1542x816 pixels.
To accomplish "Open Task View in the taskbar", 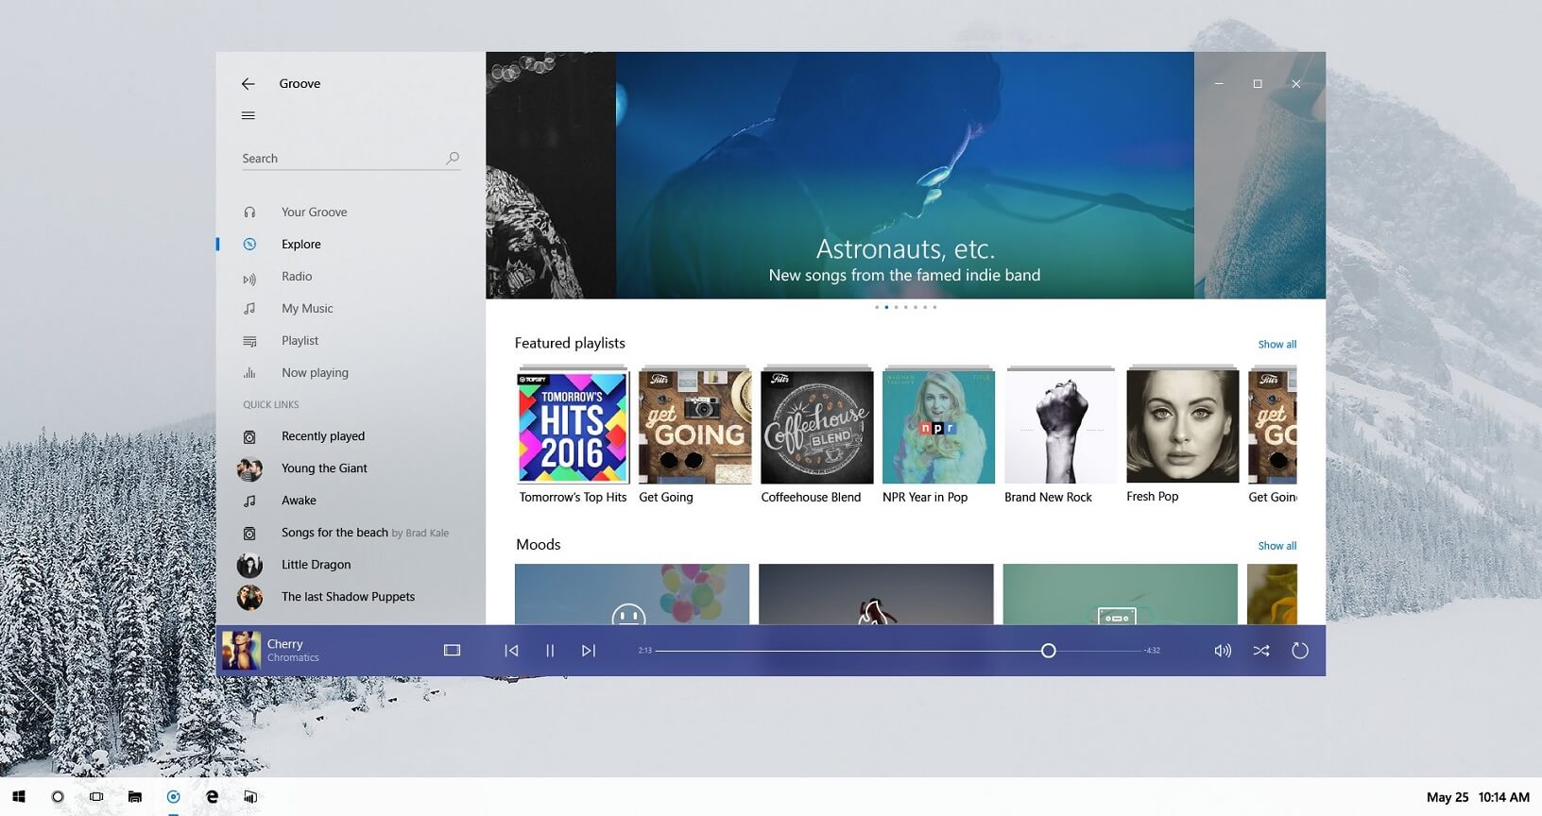I will click(x=96, y=797).
